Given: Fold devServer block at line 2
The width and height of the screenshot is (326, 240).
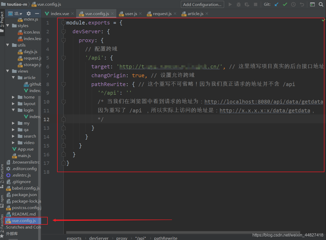Looking at the screenshot, I should point(63,31).
